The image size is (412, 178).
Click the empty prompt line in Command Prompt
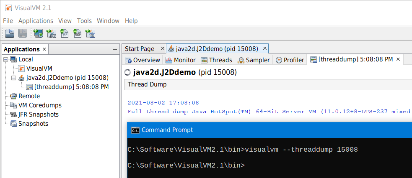point(186,165)
